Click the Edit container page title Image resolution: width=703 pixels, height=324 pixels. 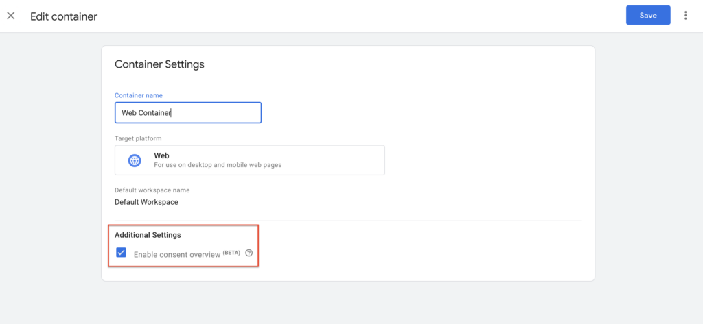(x=64, y=16)
